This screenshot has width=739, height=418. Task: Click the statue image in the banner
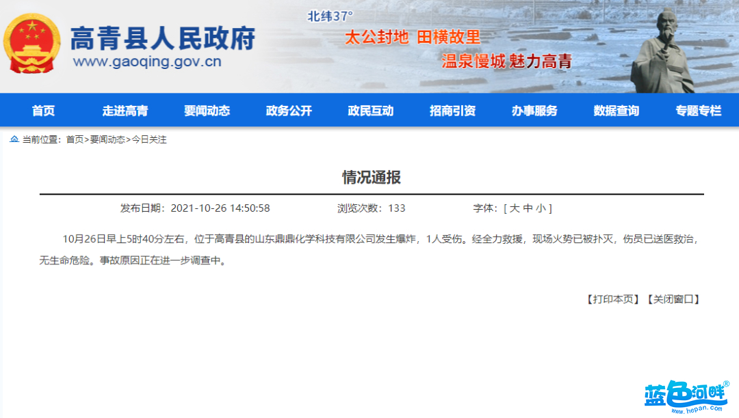[664, 51]
